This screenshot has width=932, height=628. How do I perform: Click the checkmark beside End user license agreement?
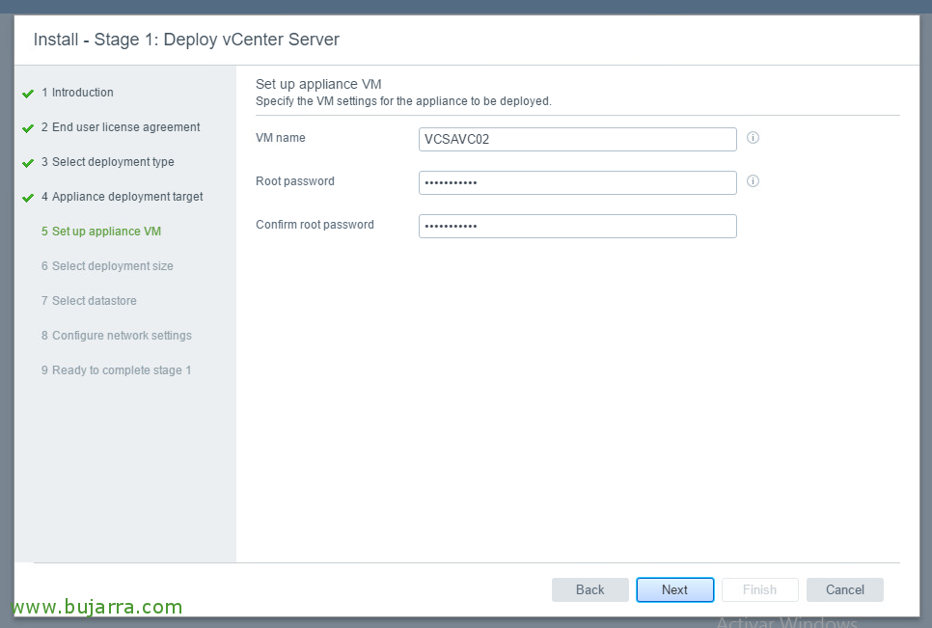tap(28, 127)
